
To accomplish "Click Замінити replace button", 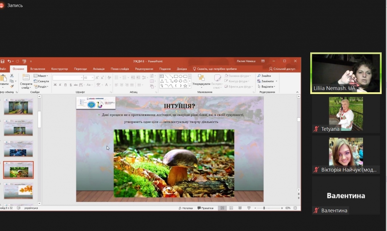I will (267, 81).
